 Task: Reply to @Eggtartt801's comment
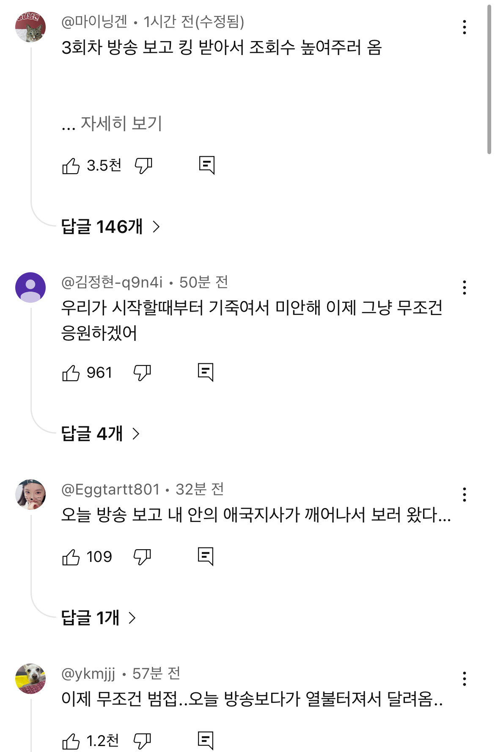point(206,557)
